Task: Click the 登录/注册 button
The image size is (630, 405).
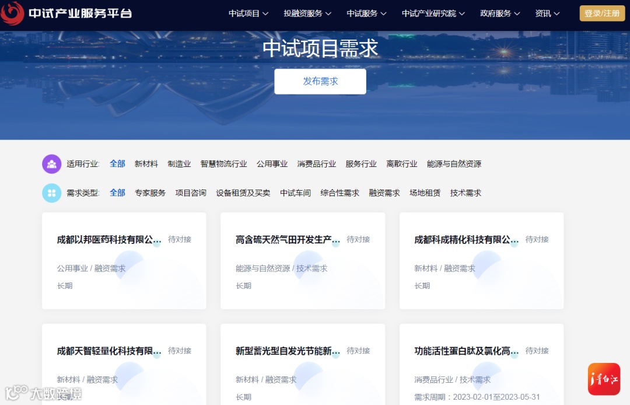Action: click(x=602, y=13)
